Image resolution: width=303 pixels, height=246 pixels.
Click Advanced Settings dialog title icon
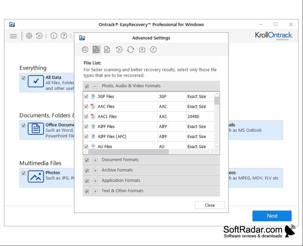coord(82,38)
